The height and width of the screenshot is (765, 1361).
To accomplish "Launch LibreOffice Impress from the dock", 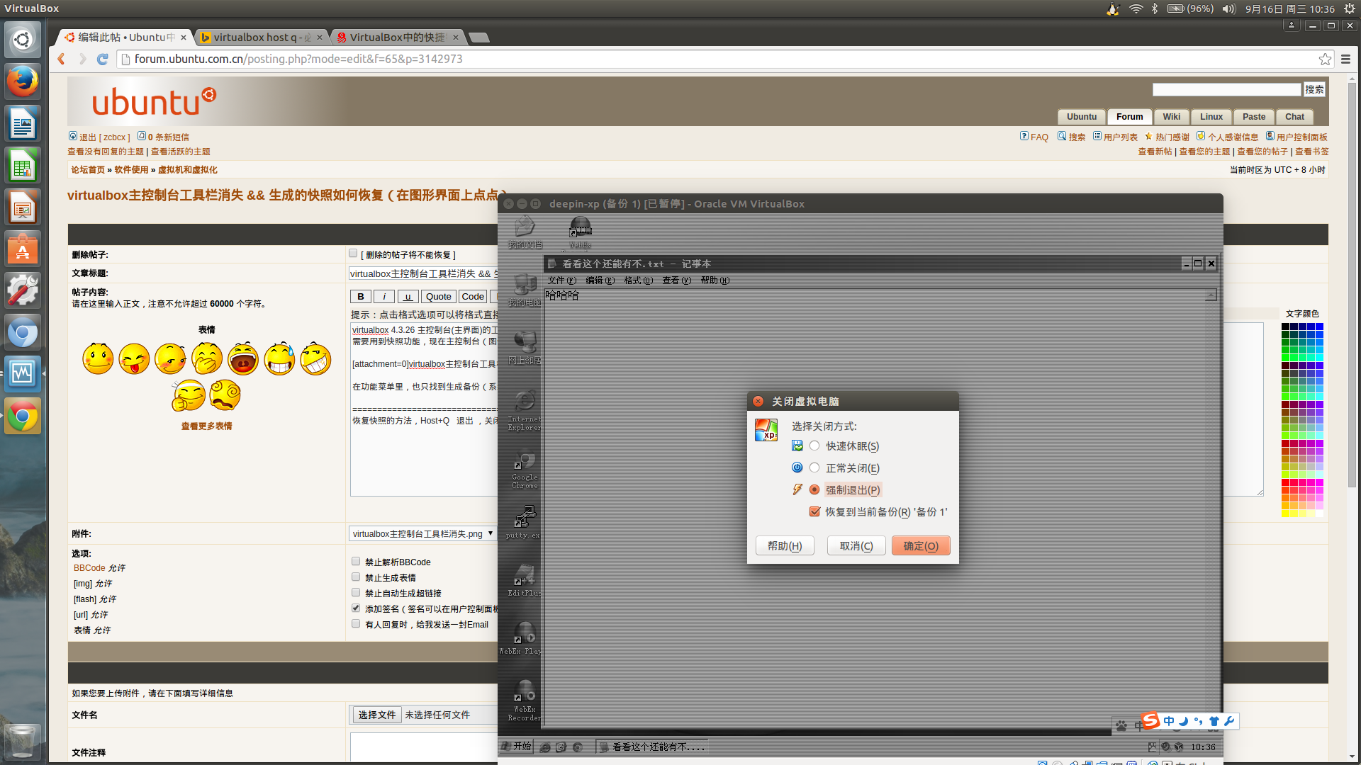I will point(23,208).
